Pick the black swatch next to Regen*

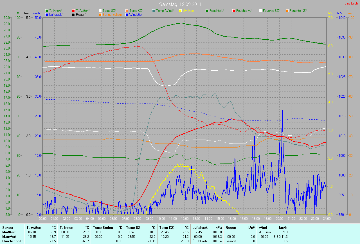[x=74, y=14]
